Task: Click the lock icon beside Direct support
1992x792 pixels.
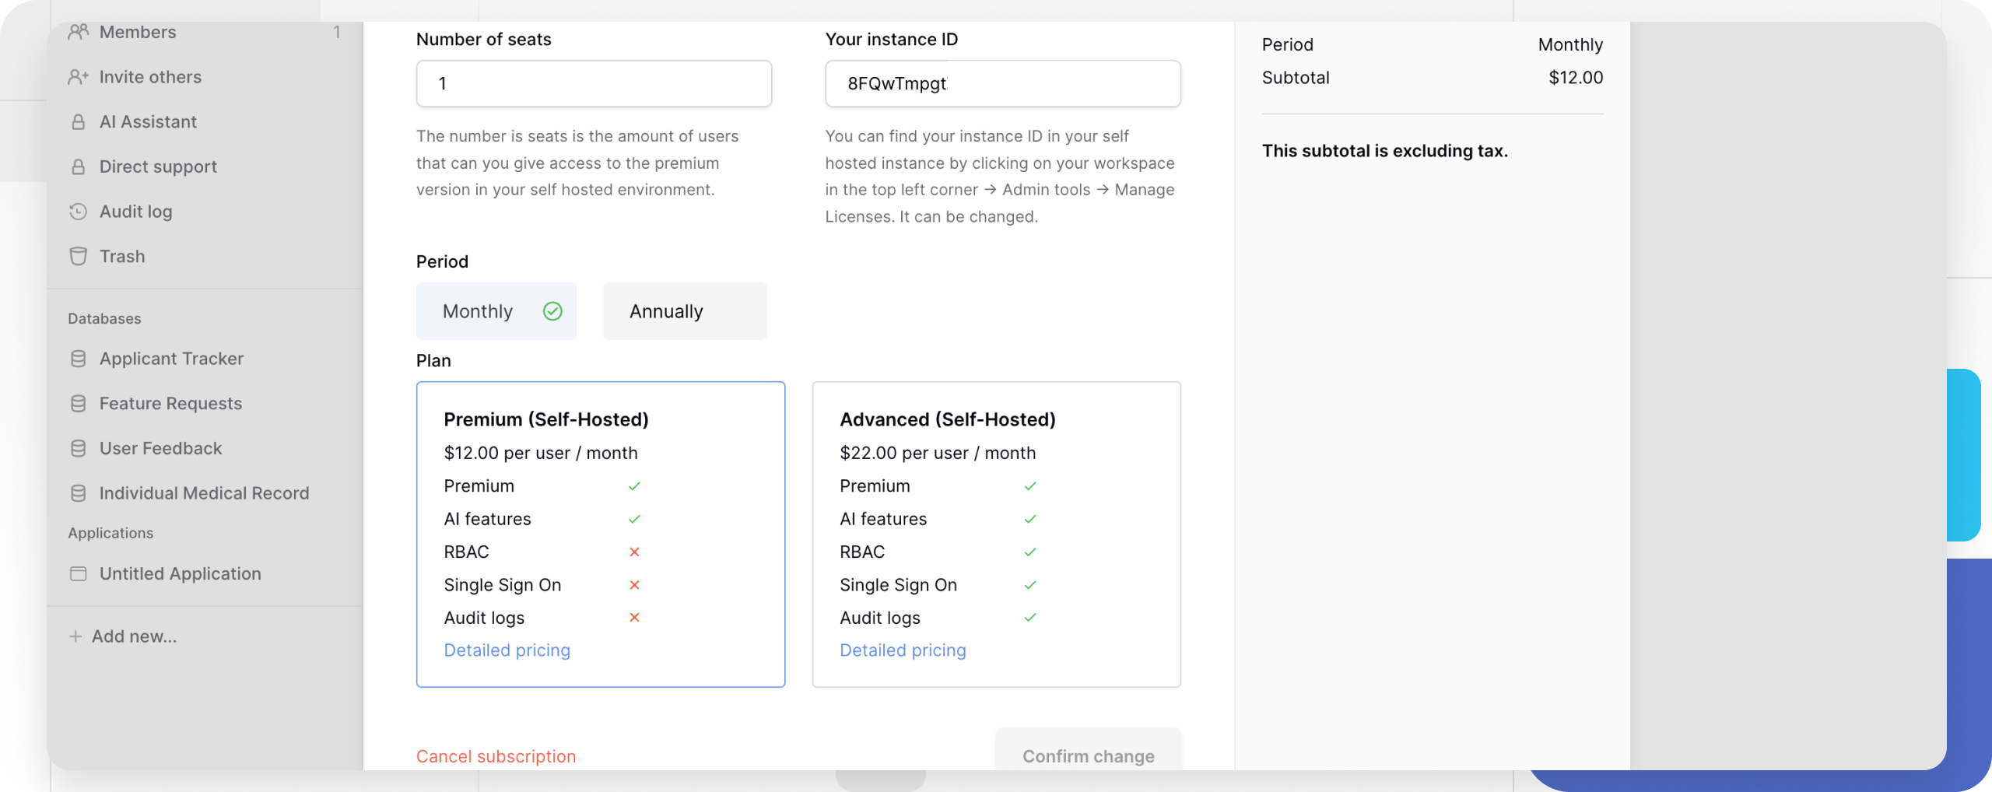Action: (78, 166)
